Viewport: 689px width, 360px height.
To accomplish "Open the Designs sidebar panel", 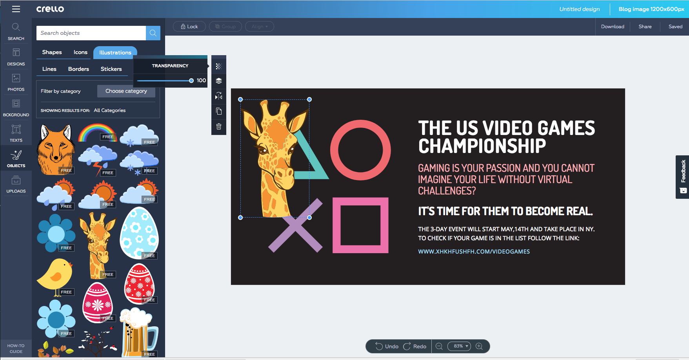I will [16, 57].
